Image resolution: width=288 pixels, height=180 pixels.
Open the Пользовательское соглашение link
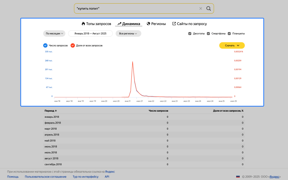pyautogui.click(x=45, y=177)
